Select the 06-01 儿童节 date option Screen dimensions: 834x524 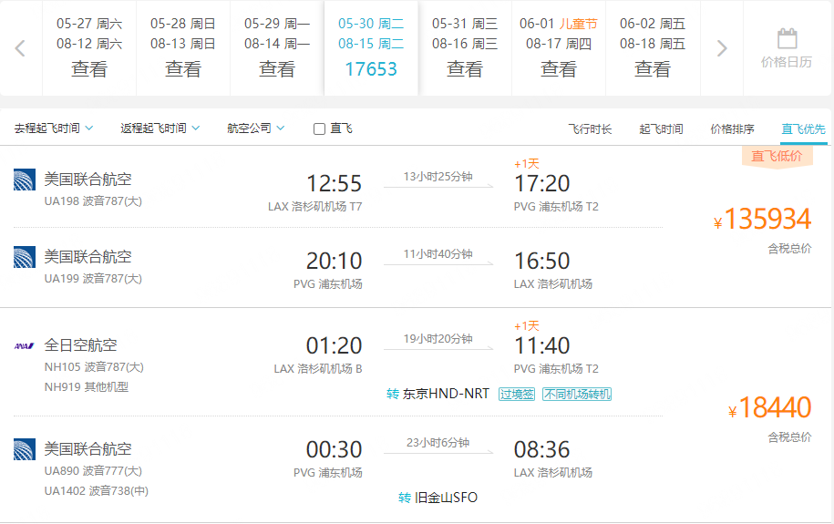(559, 48)
